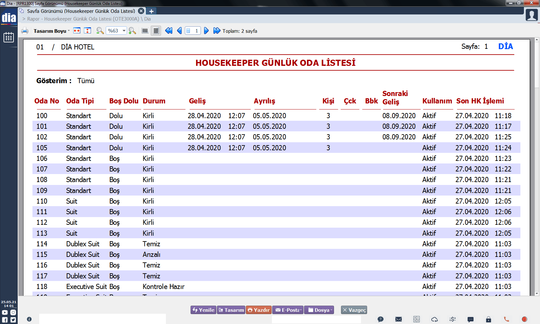Open the %63 zoom level combo box

click(116, 31)
